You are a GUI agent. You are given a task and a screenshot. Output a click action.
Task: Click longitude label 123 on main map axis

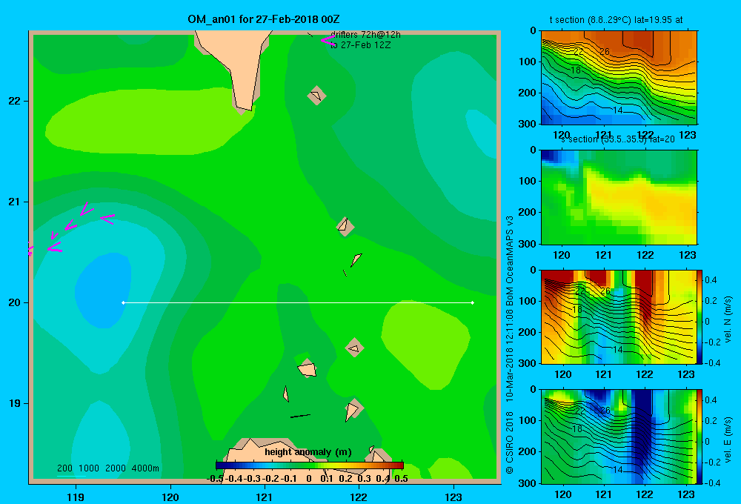pyautogui.click(x=453, y=497)
